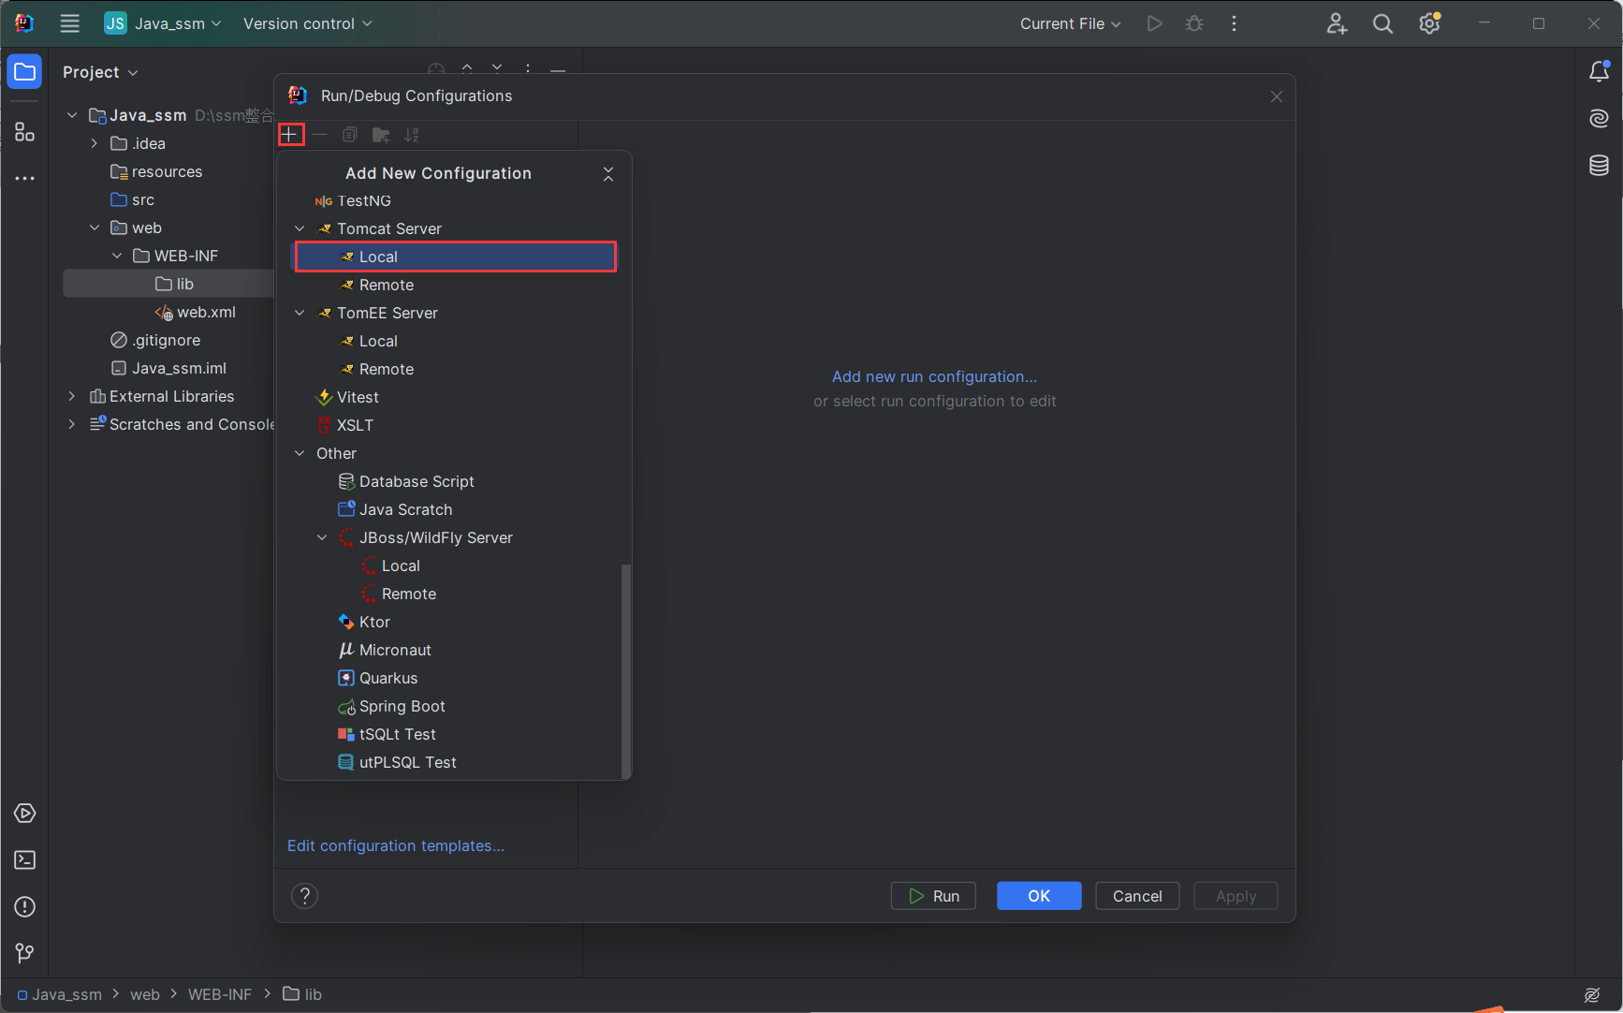Open the Notifications bell icon

1599,72
